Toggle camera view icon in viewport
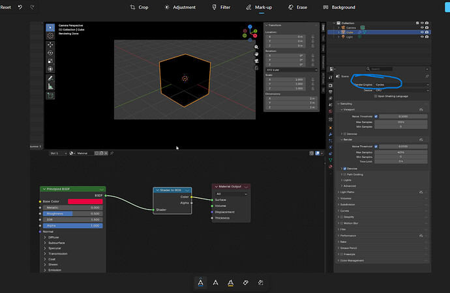Screen dimensions: 450x293 pyautogui.click(x=256, y=61)
